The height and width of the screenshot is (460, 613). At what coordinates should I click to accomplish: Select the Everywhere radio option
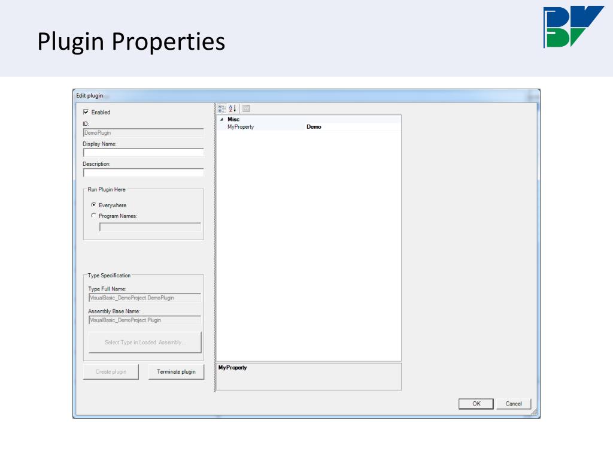(93, 205)
